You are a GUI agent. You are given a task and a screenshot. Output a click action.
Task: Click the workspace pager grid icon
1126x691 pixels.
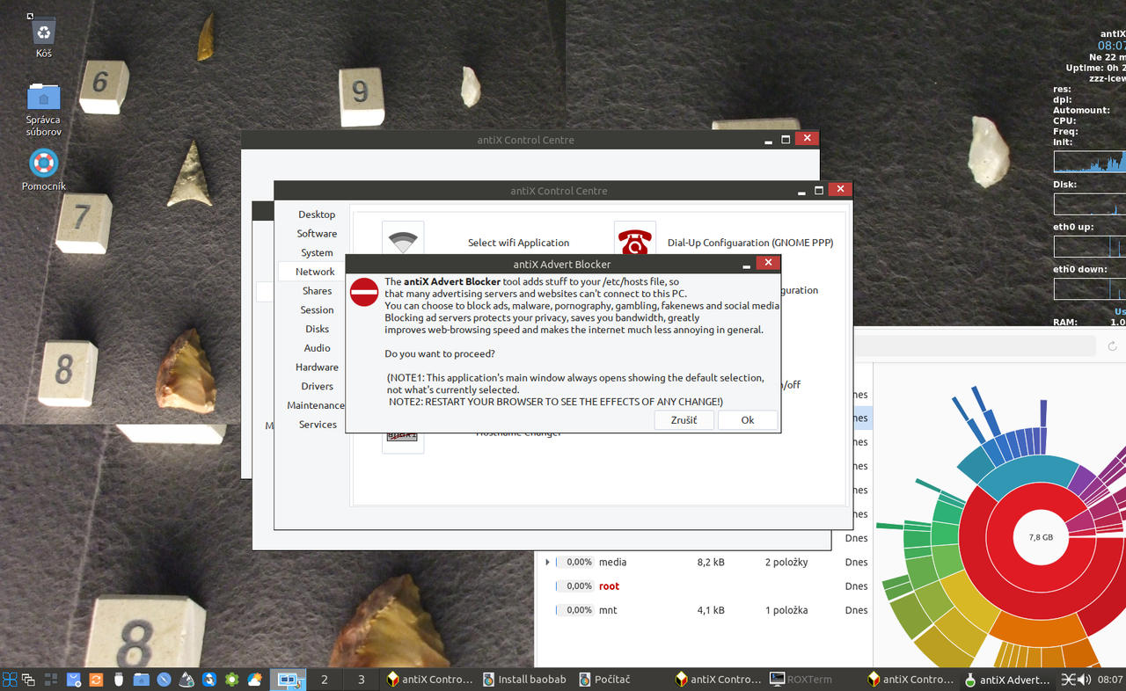click(x=51, y=680)
